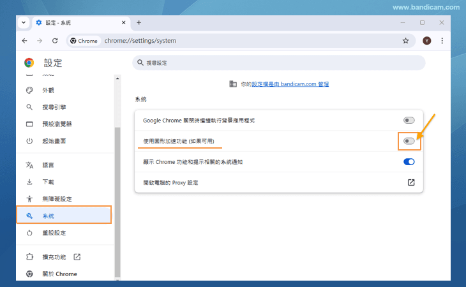Click the sidebar scrollbar thumb
This screenshot has height=287, width=466.
coord(117,202)
